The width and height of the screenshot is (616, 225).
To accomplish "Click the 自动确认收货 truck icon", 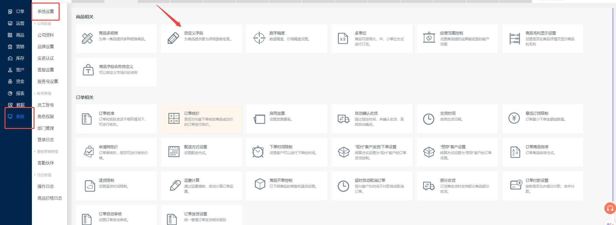I will [343, 119].
